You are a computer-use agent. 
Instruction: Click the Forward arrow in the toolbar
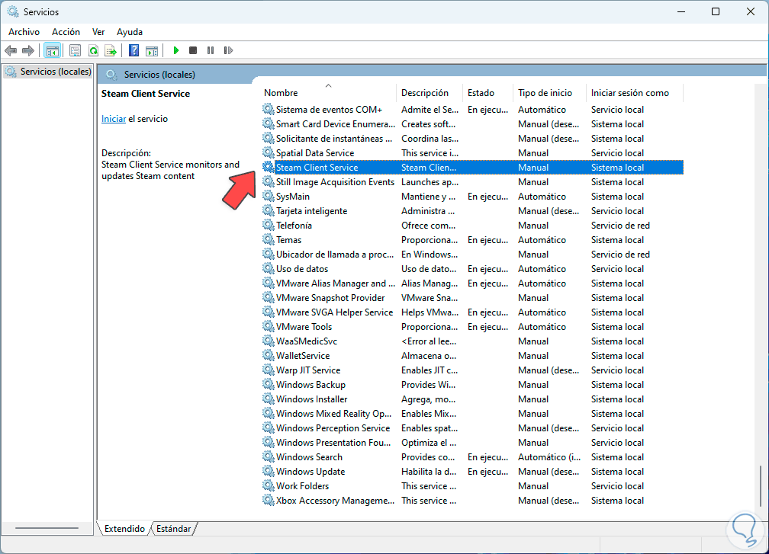[x=28, y=50]
